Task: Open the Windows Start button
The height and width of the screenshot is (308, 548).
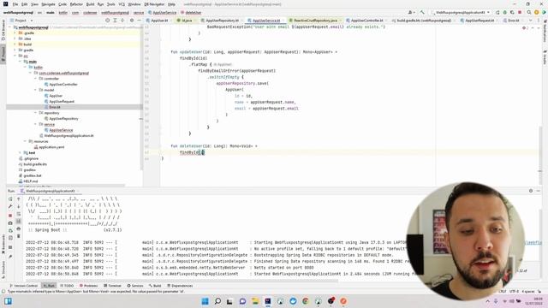Action: tap(205, 301)
